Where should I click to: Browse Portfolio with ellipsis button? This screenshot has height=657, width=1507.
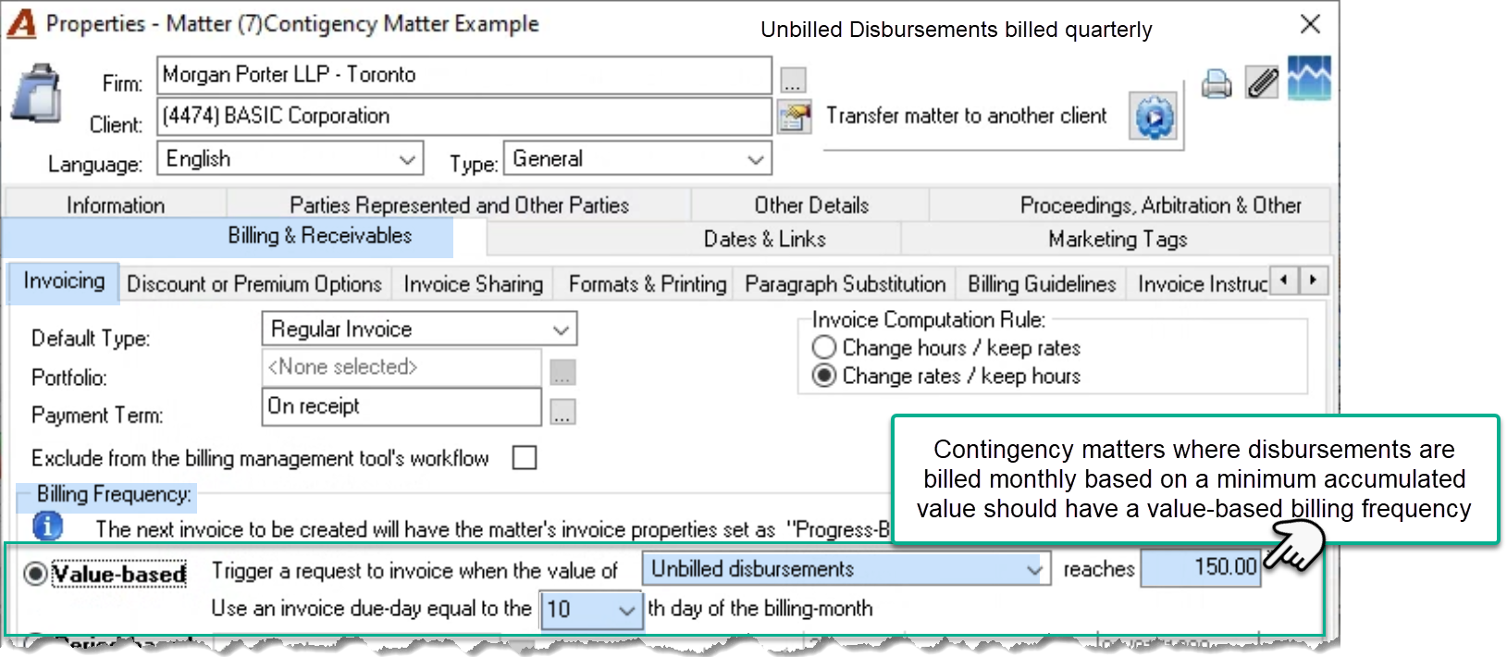click(562, 373)
